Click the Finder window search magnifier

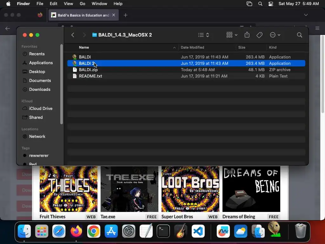click(299, 35)
